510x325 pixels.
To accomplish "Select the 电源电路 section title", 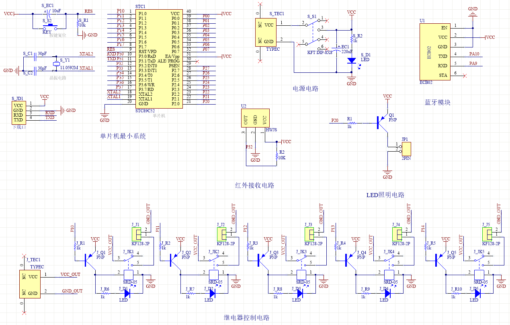I will point(305,88).
